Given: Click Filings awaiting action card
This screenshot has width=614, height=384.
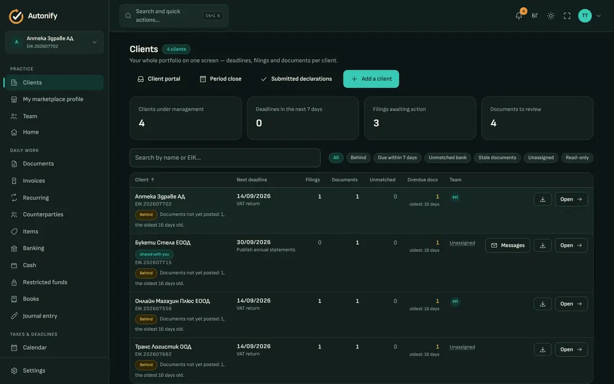Looking at the screenshot, I should click(x=420, y=118).
